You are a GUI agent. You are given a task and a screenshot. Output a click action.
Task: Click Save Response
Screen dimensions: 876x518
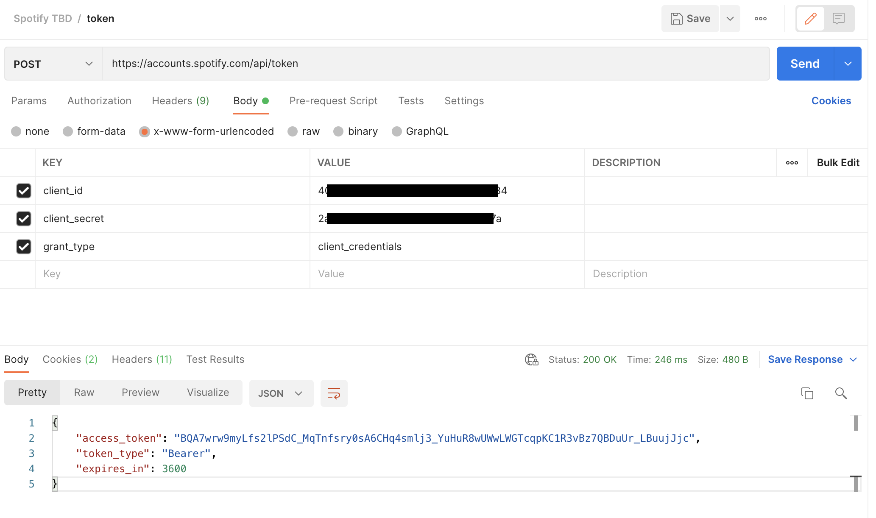805,359
